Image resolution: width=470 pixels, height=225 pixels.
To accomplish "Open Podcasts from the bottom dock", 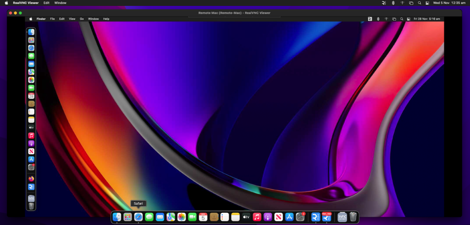I will coord(268,217).
